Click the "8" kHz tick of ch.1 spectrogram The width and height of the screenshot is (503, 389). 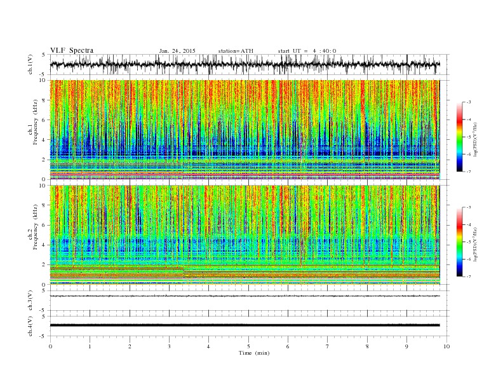coord(44,100)
